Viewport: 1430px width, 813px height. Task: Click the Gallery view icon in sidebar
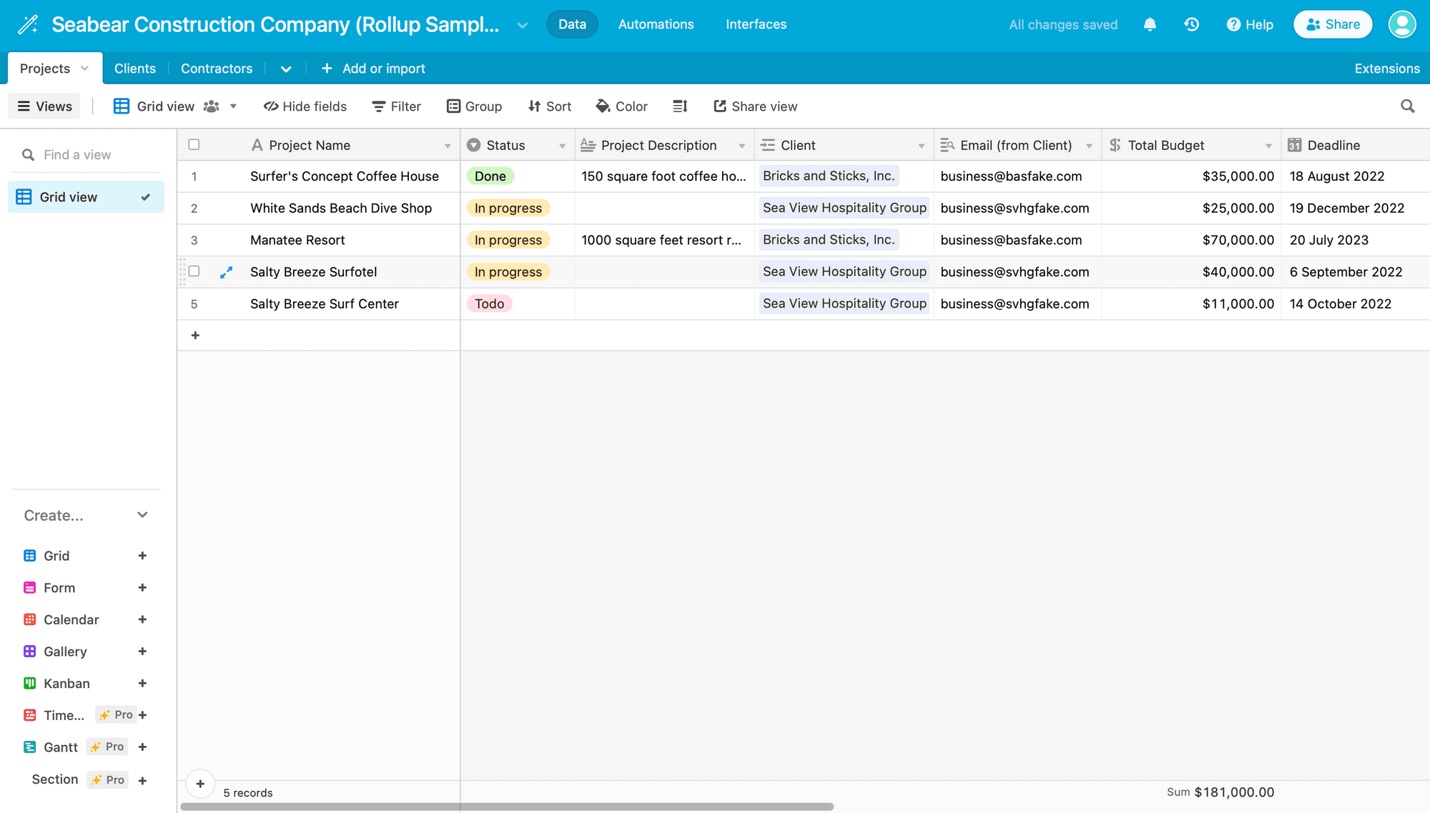point(29,651)
